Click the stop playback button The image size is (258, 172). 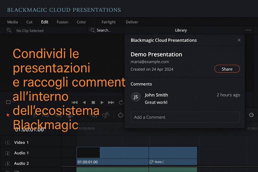[93, 102]
